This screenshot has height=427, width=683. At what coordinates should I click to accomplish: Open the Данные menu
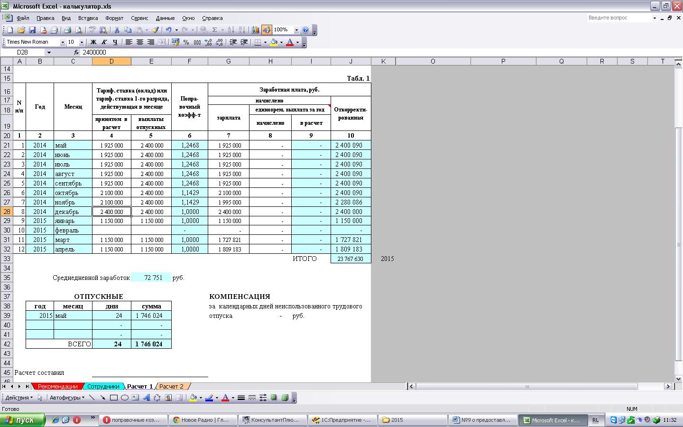pos(165,18)
